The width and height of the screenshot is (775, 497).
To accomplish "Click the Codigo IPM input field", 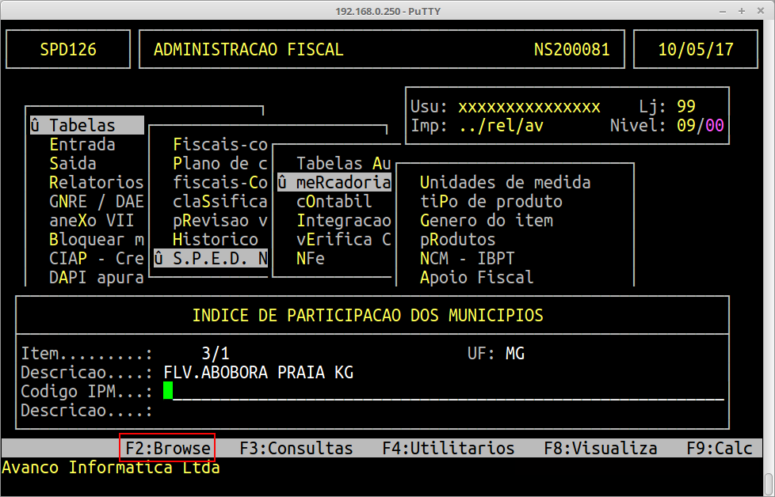I will pos(444,392).
